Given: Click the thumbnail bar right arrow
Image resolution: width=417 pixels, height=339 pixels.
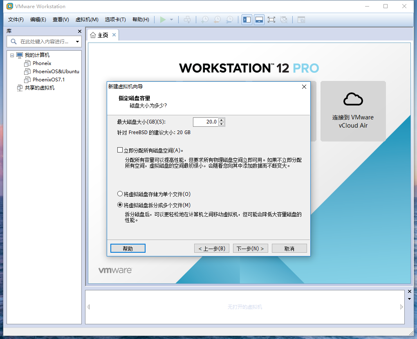Looking at the screenshot, I should pyautogui.click(x=401, y=307).
